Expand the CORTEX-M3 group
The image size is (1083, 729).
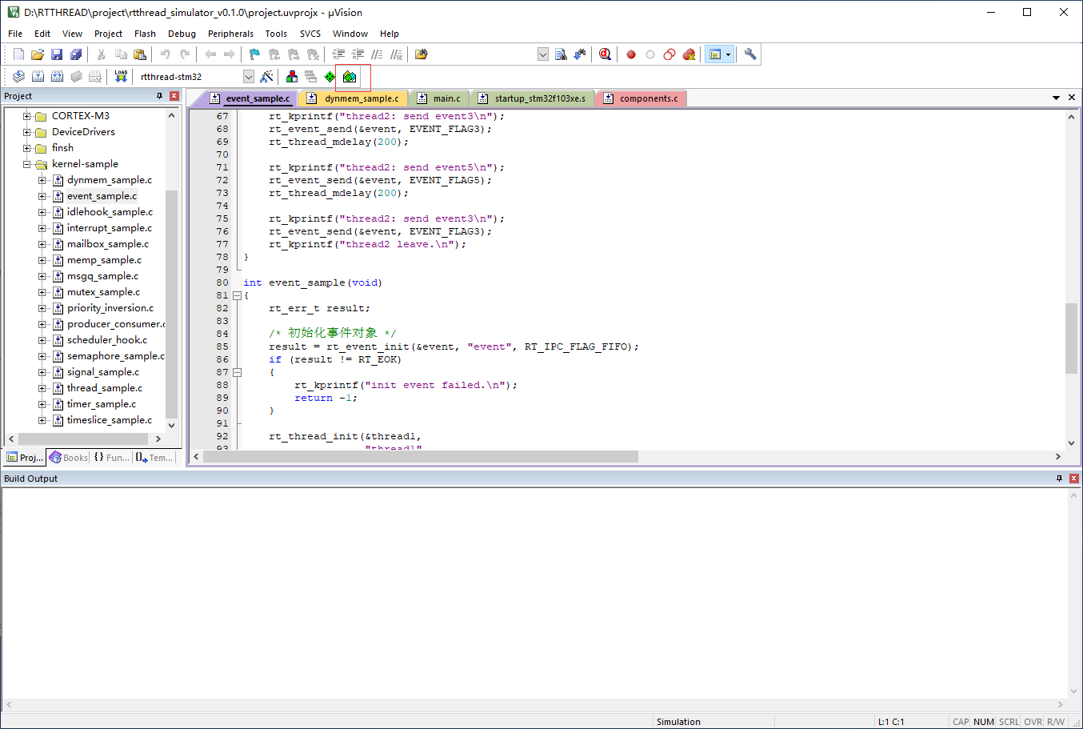26,116
